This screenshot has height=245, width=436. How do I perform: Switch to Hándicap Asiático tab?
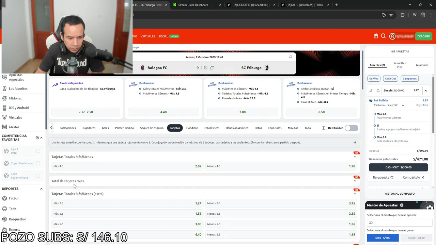point(237,128)
